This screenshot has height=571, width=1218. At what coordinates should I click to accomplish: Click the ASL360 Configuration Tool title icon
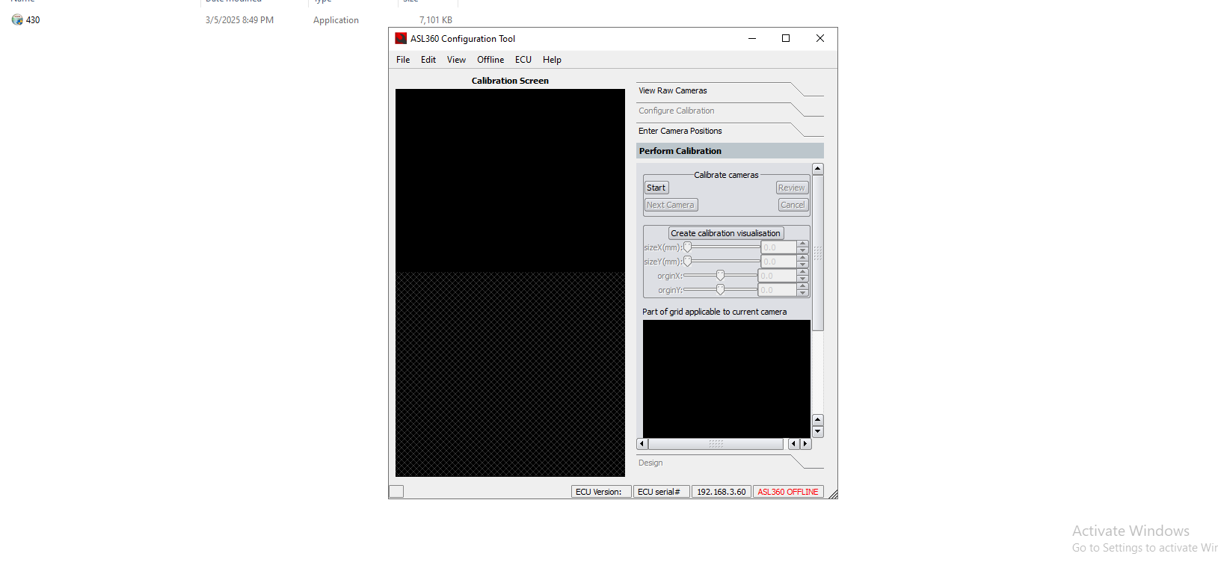401,38
